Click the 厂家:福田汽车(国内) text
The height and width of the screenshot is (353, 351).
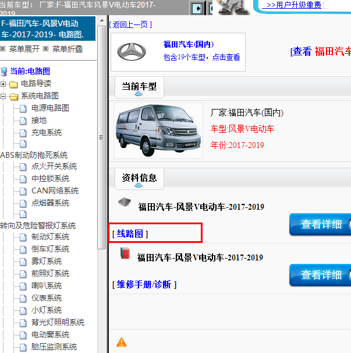pyautogui.click(x=247, y=112)
